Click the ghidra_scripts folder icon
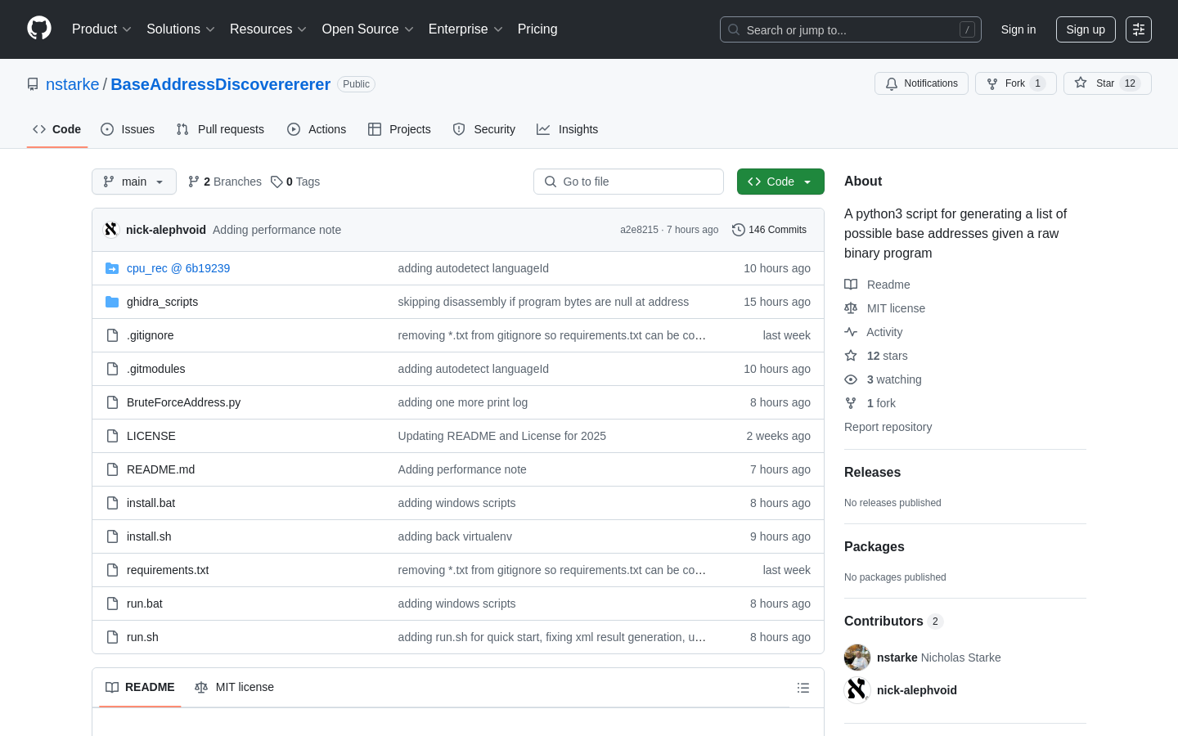This screenshot has height=736, width=1178. (112, 302)
